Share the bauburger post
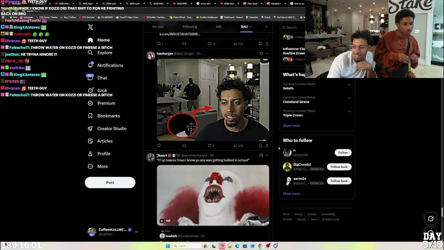444x250 pixels. coord(267,145)
